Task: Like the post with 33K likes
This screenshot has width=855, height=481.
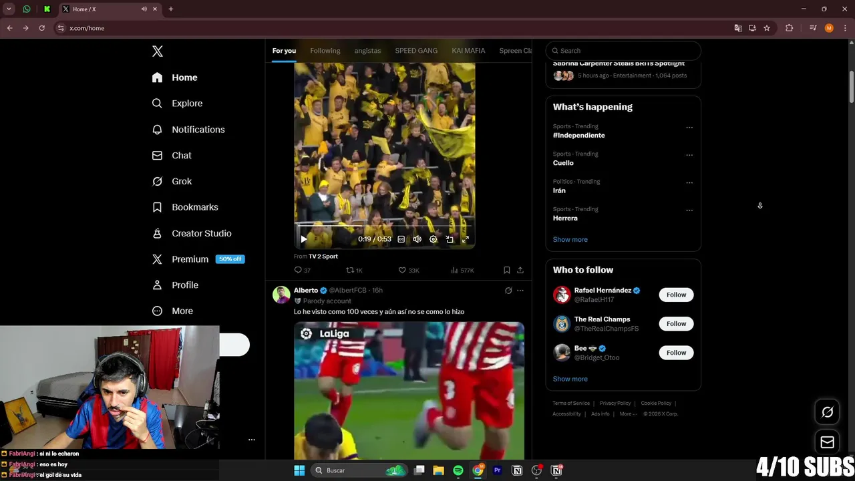Action: 409,270
